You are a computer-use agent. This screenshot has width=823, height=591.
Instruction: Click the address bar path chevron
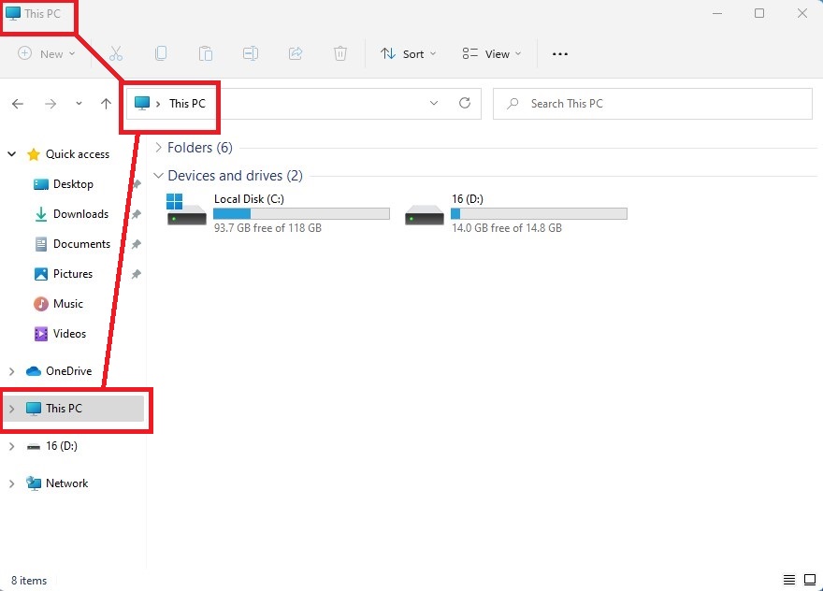158,104
